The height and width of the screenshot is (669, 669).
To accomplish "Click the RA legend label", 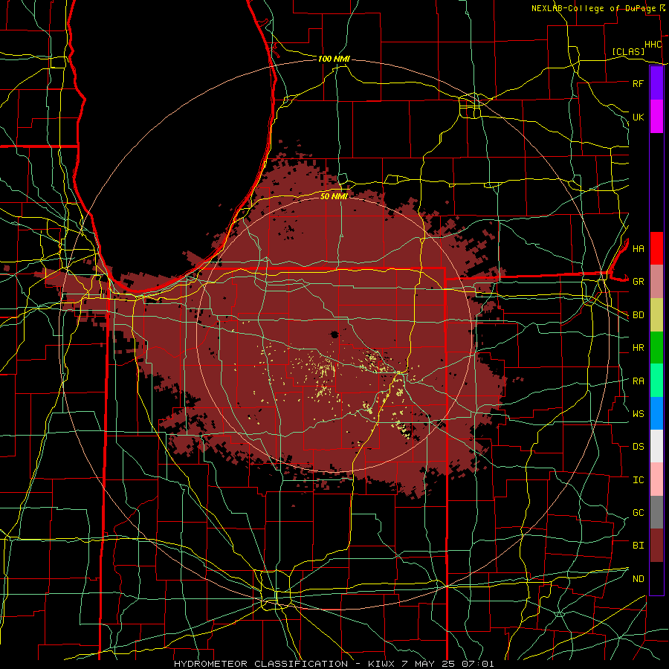I will [x=638, y=381].
